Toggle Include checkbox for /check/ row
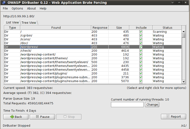 tap(141, 51)
